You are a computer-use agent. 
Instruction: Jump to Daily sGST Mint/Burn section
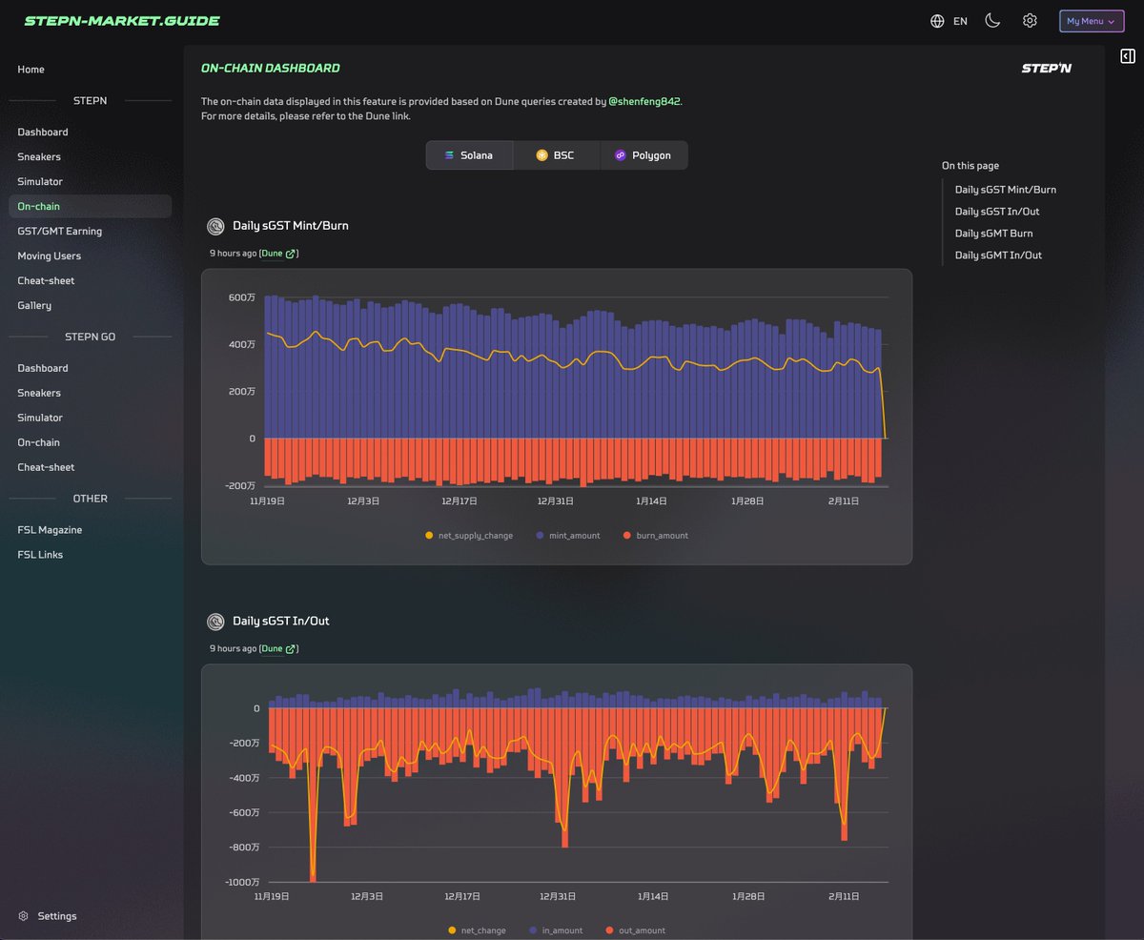tap(1006, 190)
